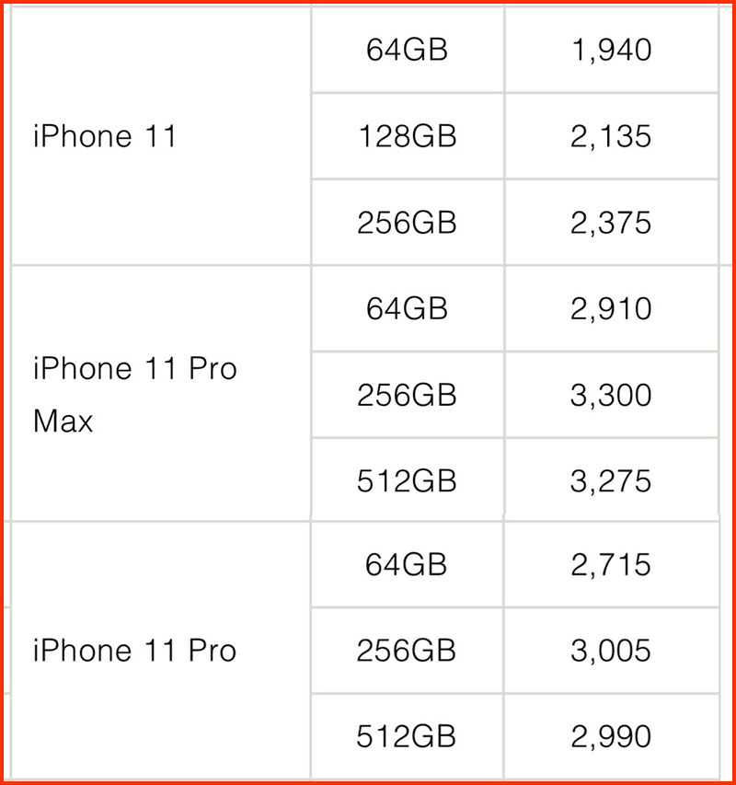Select the Pro Max 512GB storage cell
Viewport: 736px width, 785px height.
tap(408, 480)
